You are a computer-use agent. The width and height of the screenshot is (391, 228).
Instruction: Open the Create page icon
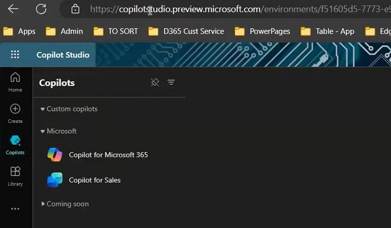pos(15,113)
